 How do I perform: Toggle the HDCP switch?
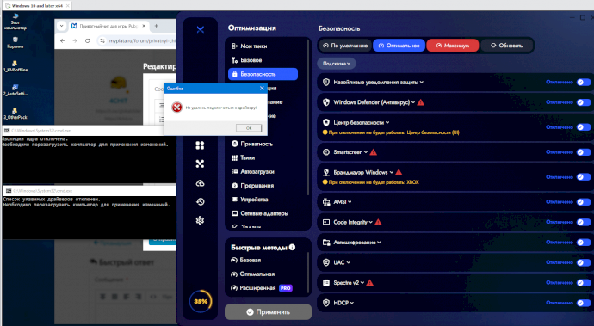584,303
